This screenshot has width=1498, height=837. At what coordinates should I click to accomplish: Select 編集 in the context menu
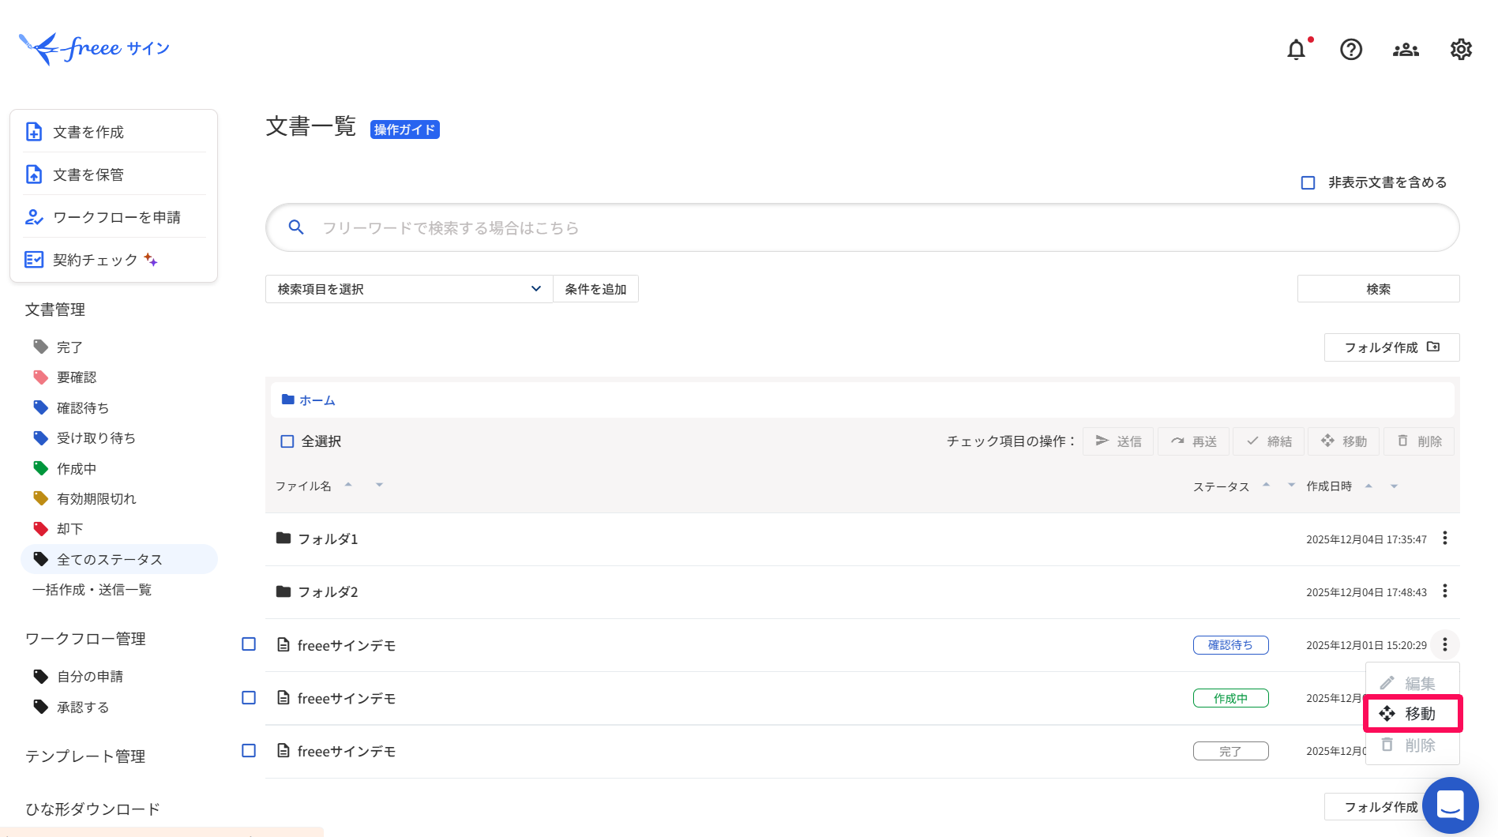click(1413, 683)
